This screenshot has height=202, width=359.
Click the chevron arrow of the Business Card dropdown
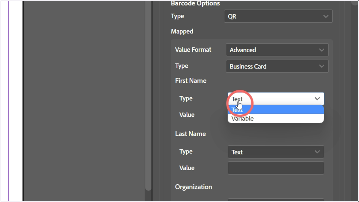tap(322, 66)
